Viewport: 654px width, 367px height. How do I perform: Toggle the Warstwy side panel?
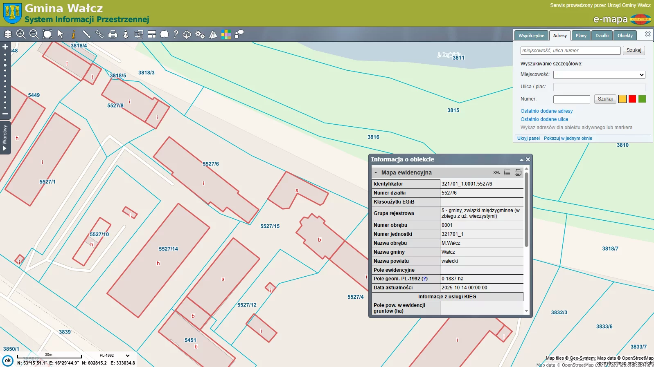(5, 138)
